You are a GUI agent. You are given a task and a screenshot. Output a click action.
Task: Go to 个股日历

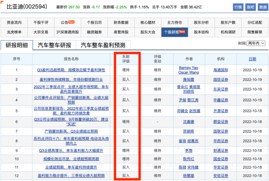(94, 23)
